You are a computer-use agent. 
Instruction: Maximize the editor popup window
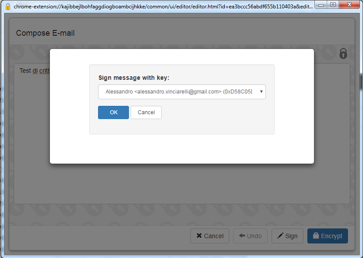click(333, 4)
